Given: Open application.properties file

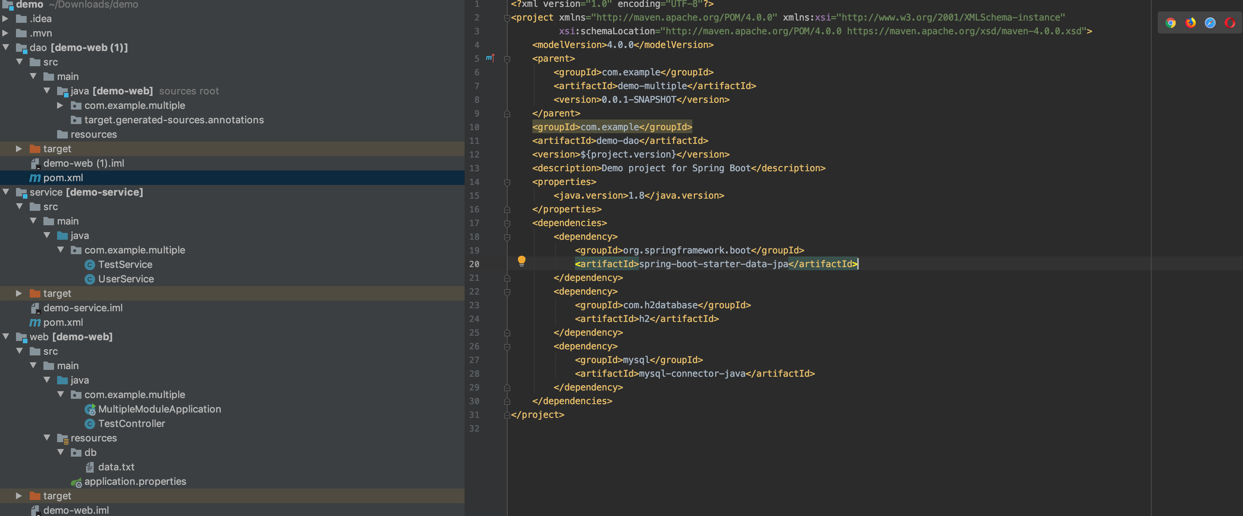Looking at the screenshot, I should (135, 481).
